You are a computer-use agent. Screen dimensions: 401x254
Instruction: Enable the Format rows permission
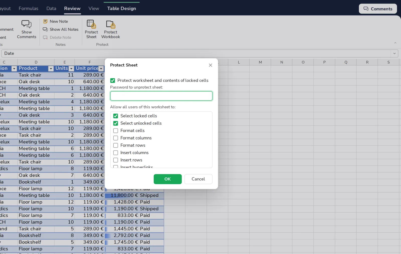tap(116, 145)
